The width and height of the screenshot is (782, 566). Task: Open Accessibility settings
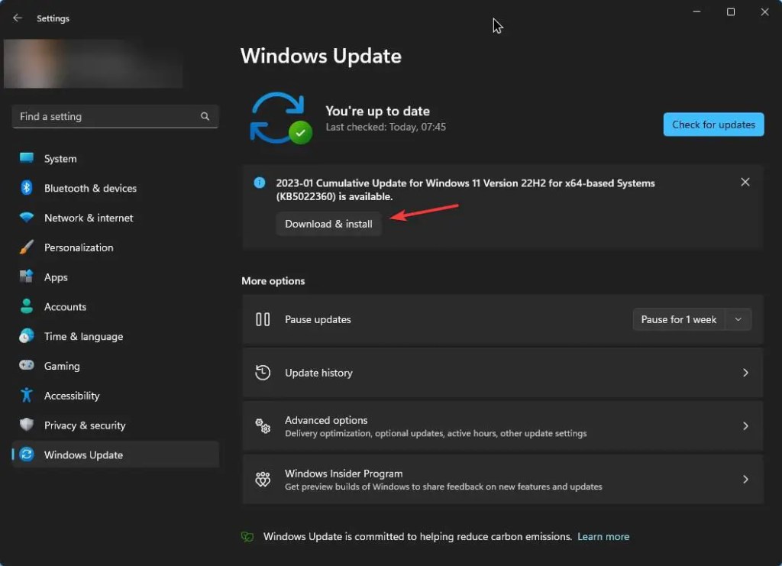(x=115, y=396)
